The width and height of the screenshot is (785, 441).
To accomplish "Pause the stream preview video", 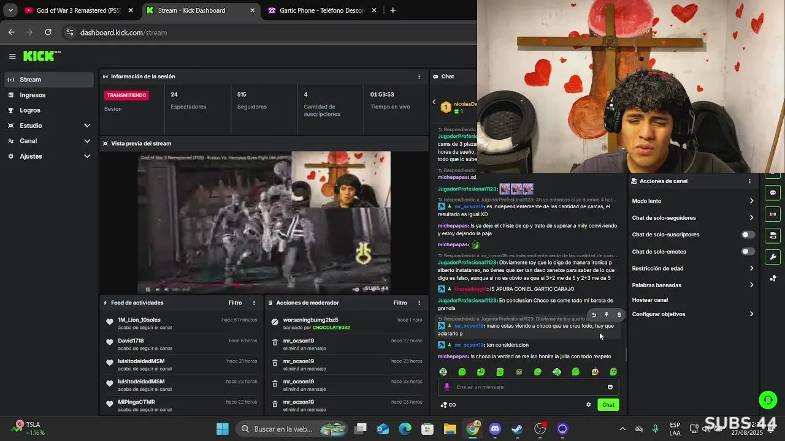I will pos(148,289).
